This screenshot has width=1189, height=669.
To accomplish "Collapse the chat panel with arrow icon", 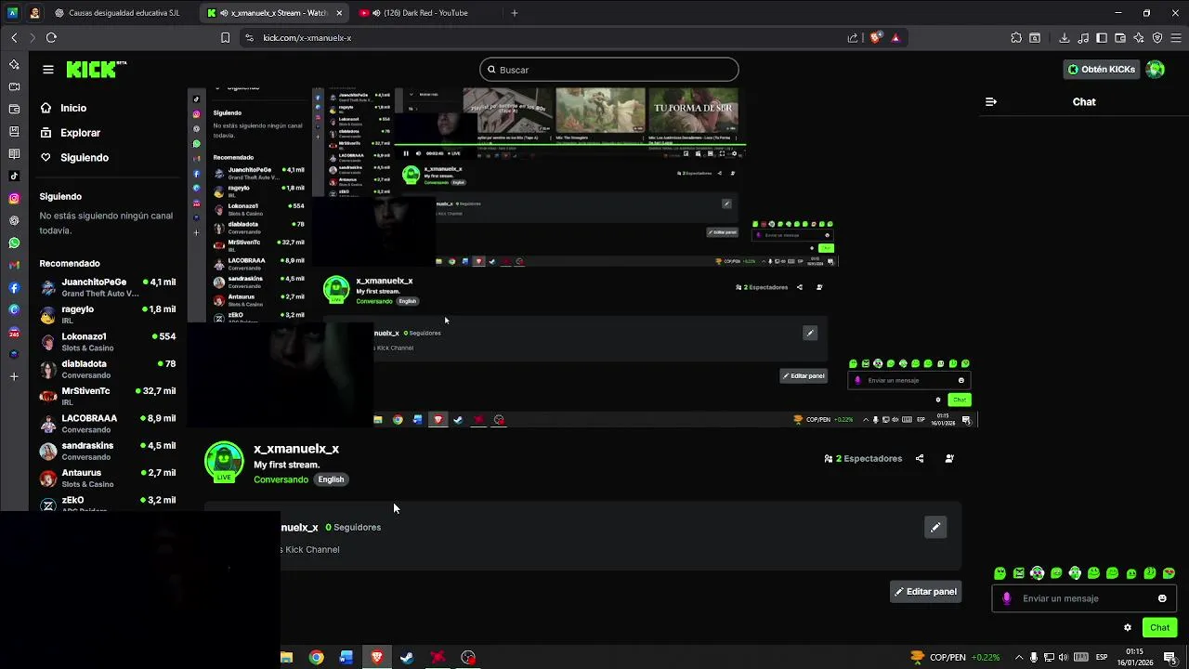I will pos(991,102).
